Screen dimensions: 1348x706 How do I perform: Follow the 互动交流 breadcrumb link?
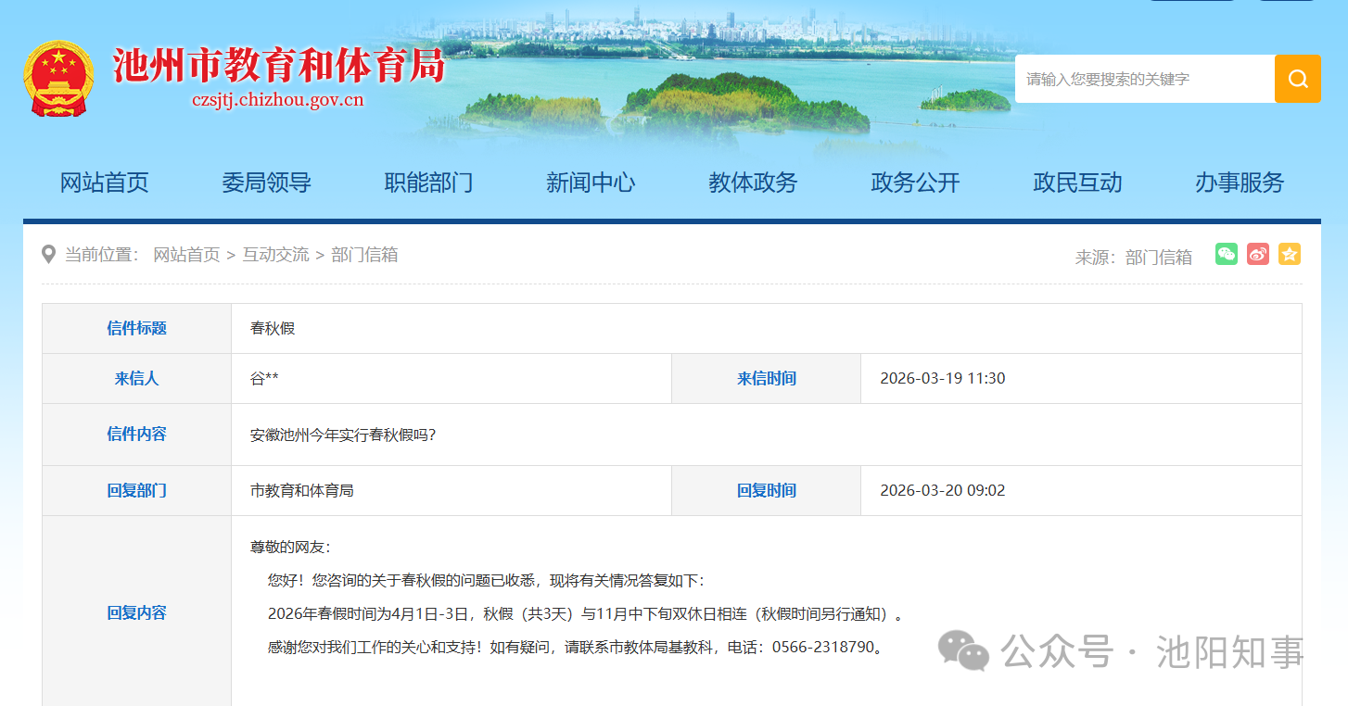coord(275,255)
